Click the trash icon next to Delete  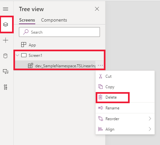click(101, 97)
